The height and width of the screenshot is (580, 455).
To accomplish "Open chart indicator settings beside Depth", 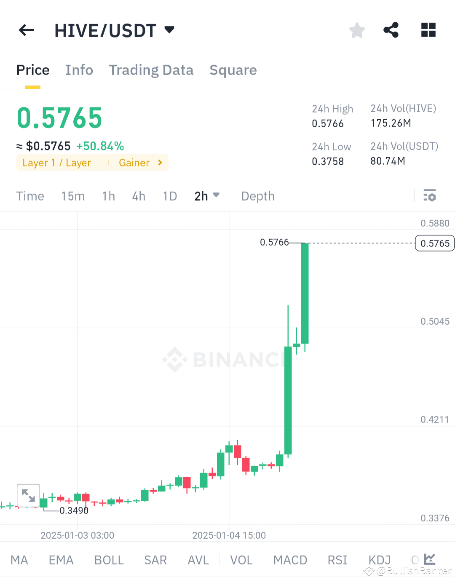I will tap(429, 195).
